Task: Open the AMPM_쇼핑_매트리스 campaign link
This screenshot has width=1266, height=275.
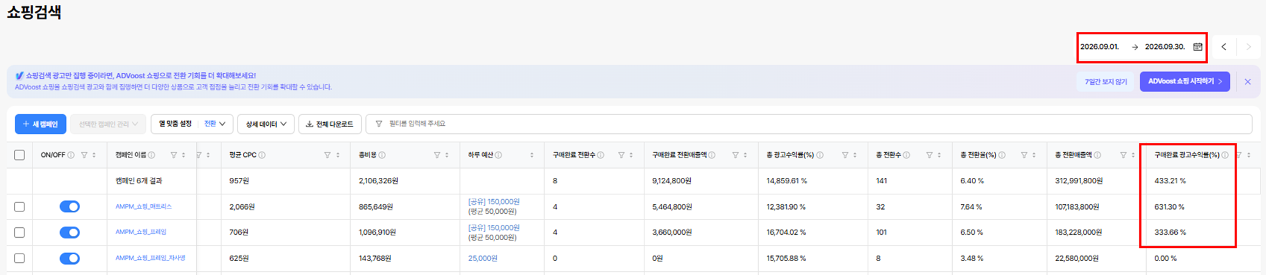Action: click(x=144, y=207)
